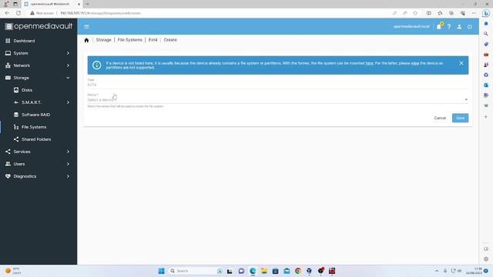The height and width of the screenshot is (277, 493).
Task: Click the Diagnostics heart icon
Action: (8, 176)
